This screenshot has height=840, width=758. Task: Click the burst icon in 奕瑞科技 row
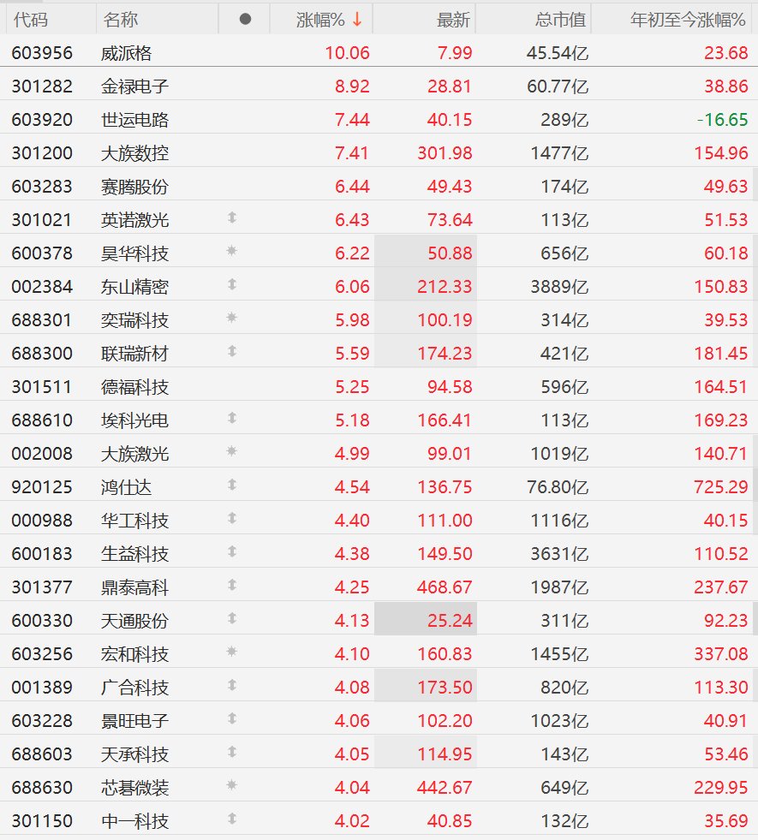pos(232,318)
